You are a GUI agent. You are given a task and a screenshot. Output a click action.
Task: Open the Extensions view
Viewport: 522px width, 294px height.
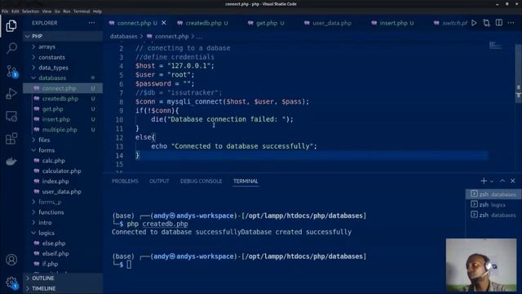[x=11, y=138]
